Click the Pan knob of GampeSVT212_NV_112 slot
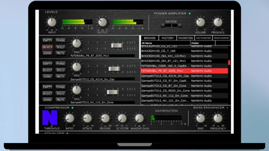Screen dimensions: 269x151 [x=76, y=90]
